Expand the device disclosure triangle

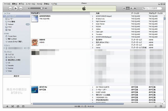(4, 48)
